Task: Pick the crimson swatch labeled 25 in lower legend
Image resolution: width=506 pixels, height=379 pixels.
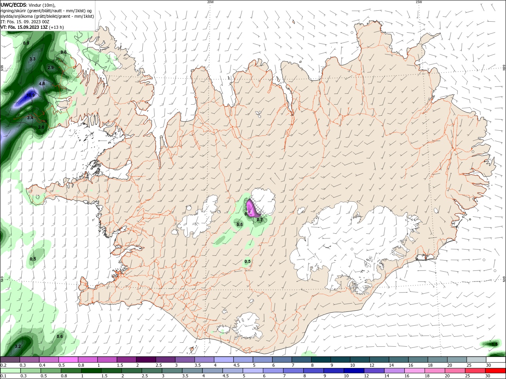Action: pyautogui.click(x=475, y=371)
